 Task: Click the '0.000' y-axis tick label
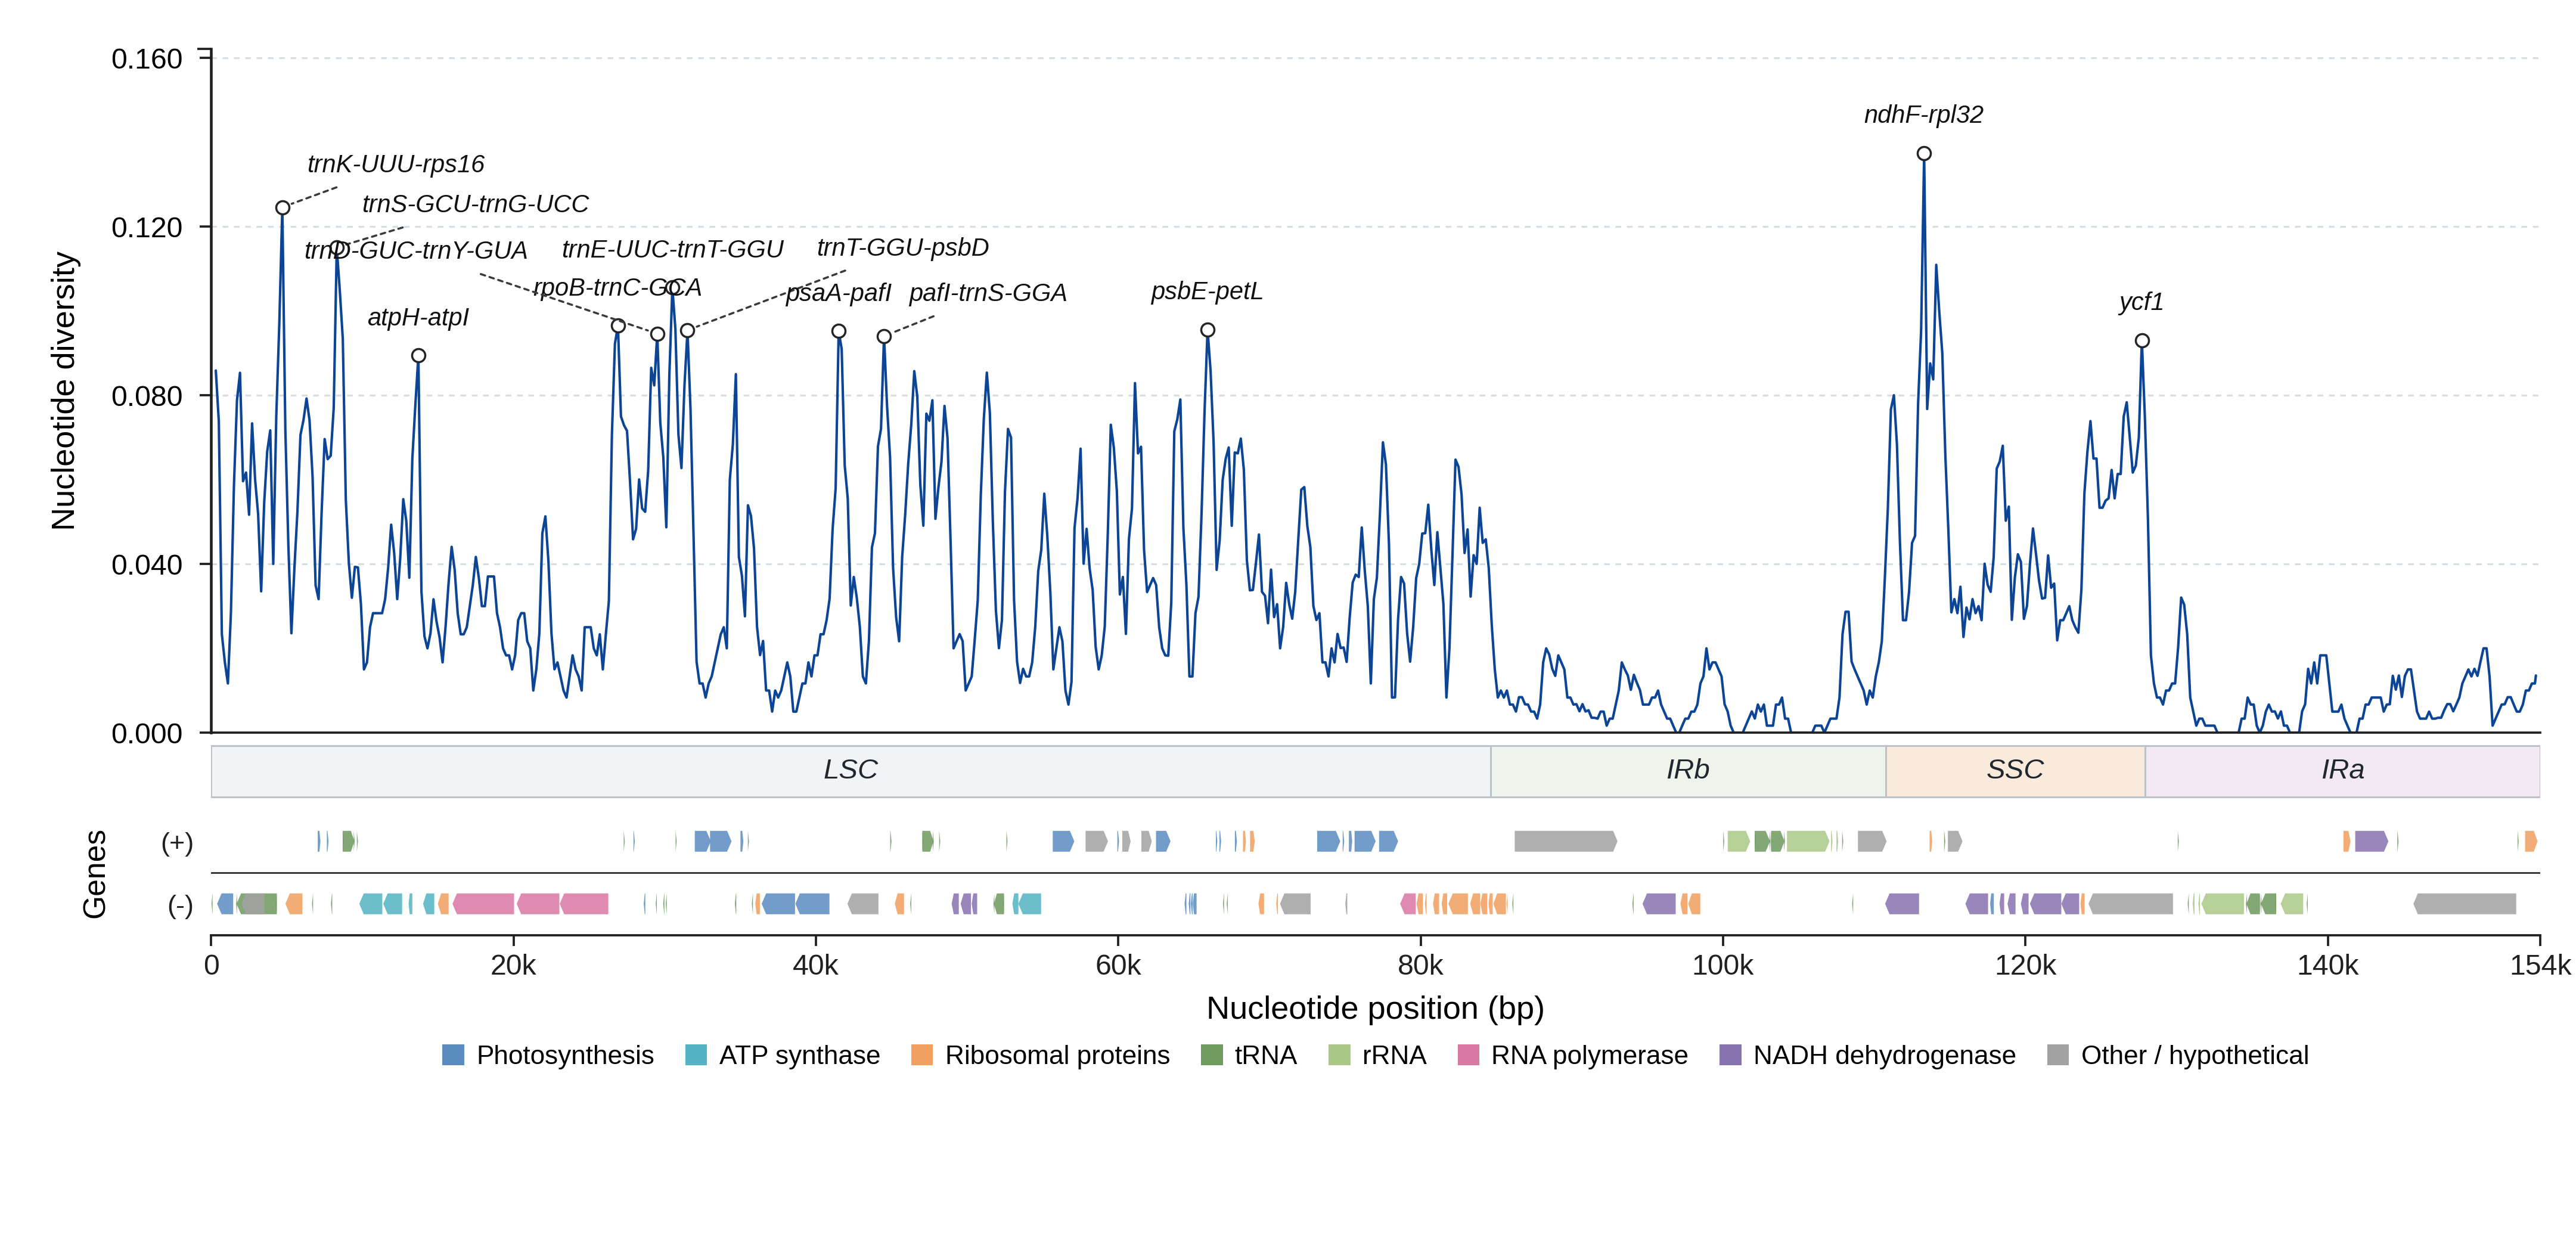click(147, 734)
